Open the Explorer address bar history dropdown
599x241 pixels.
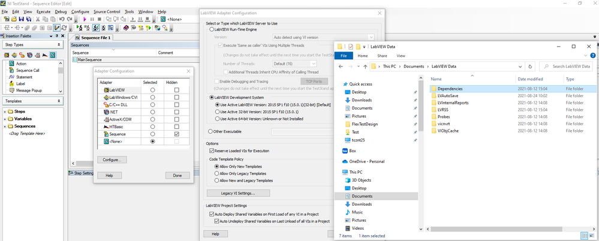[x=520, y=67]
